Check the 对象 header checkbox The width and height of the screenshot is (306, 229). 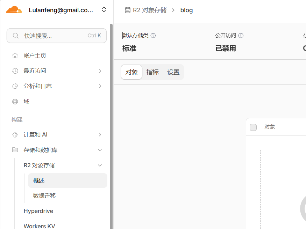[x=253, y=127]
